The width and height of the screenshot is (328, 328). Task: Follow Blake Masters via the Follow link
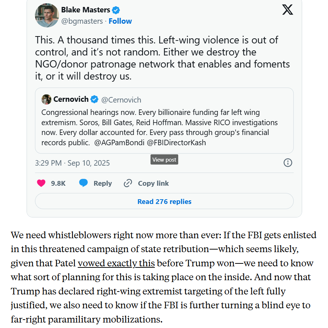[120, 21]
